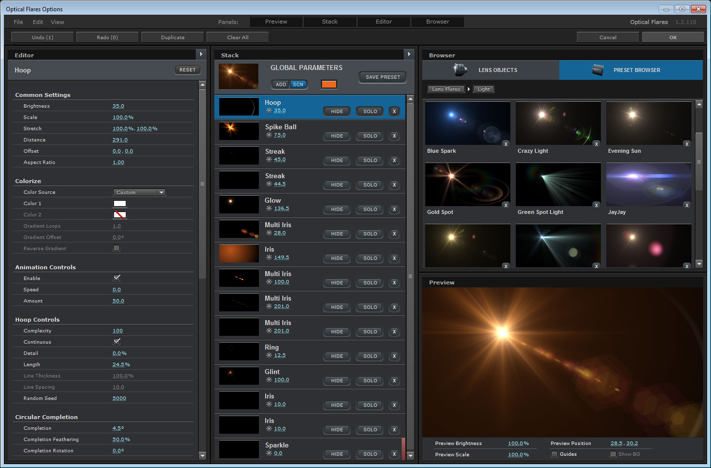
Task: Click the Lens Objects camera icon
Action: pos(460,70)
